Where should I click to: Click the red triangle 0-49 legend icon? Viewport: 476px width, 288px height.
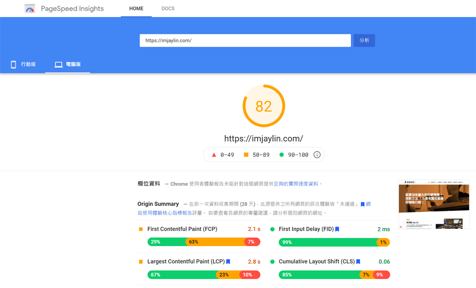point(214,155)
